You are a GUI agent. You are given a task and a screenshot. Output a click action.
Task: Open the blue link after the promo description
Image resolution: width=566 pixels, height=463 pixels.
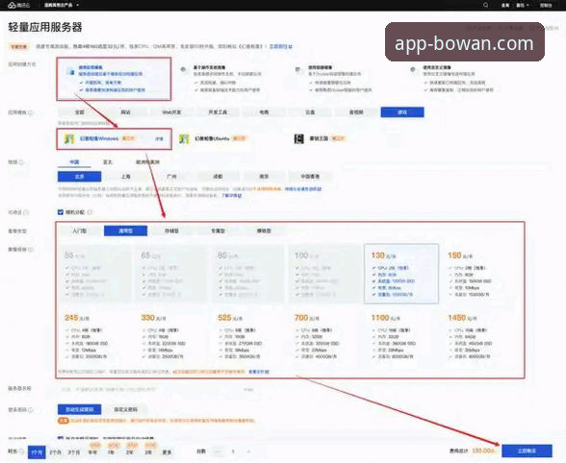[x=281, y=46]
